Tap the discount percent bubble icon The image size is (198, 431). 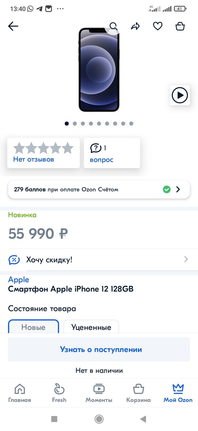14,260
